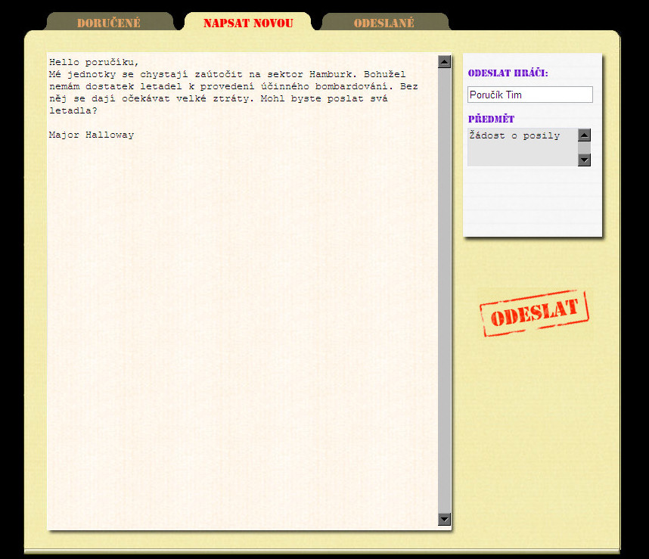
Task: Click the message body scroll down arrow
Action: click(x=444, y=519)
